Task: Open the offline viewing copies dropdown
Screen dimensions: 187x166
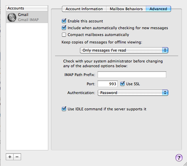Action: pos(124,50)
